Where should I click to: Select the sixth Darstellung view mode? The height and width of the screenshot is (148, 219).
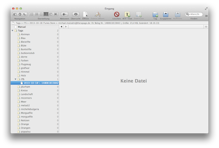tap(55, 14)
